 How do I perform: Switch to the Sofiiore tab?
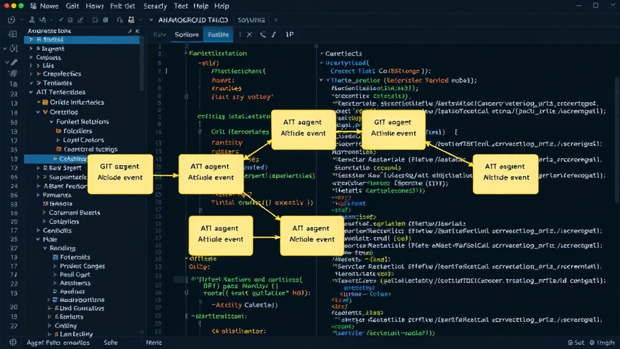click(186, 35)
